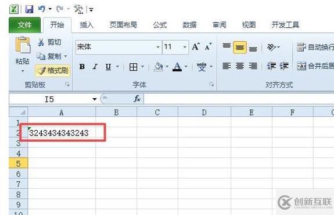Select row 8 header
334x215 pixels.
point(19,194)
